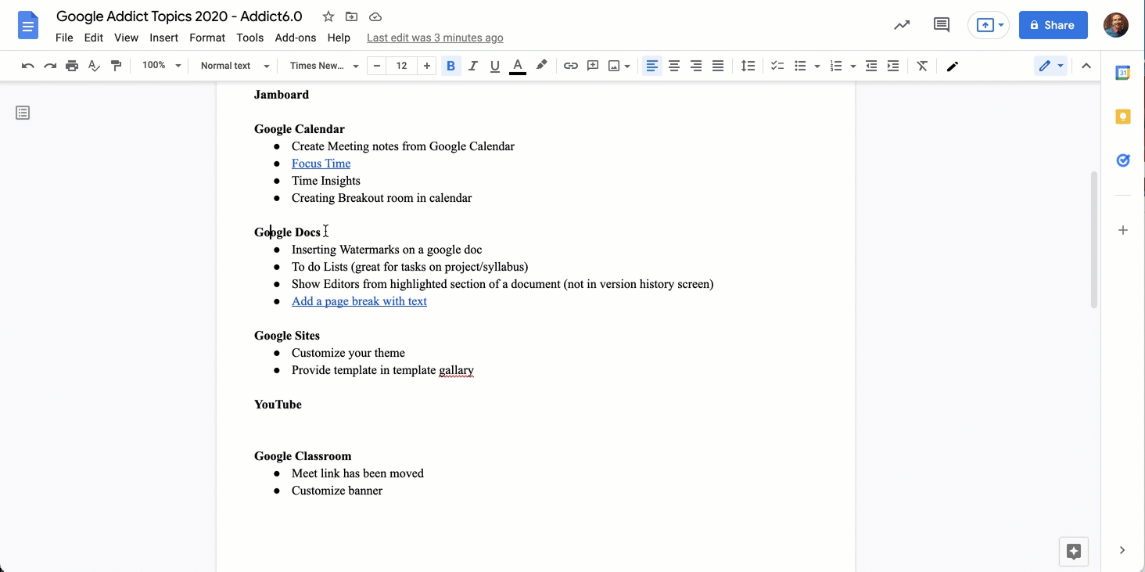Open the Highlight color marker tool

coord(541,66)
